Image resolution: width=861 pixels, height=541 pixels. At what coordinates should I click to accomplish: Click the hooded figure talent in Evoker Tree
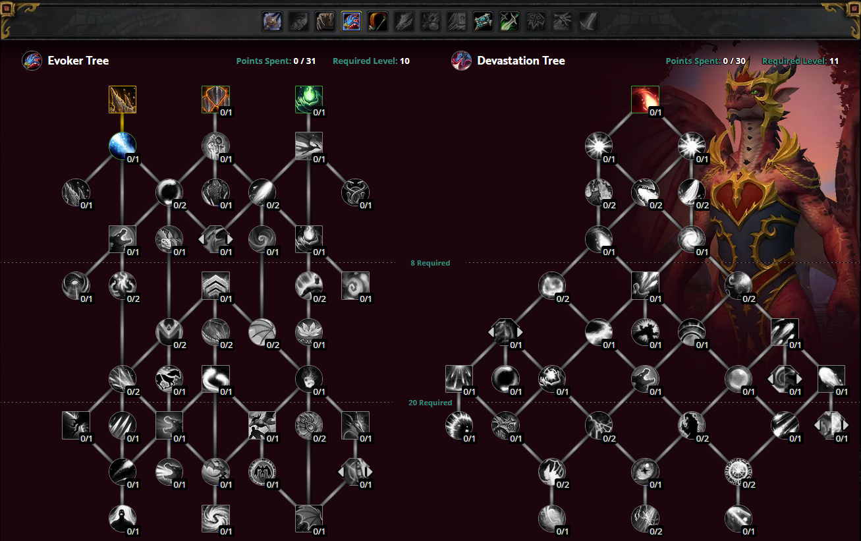(123, 519)
